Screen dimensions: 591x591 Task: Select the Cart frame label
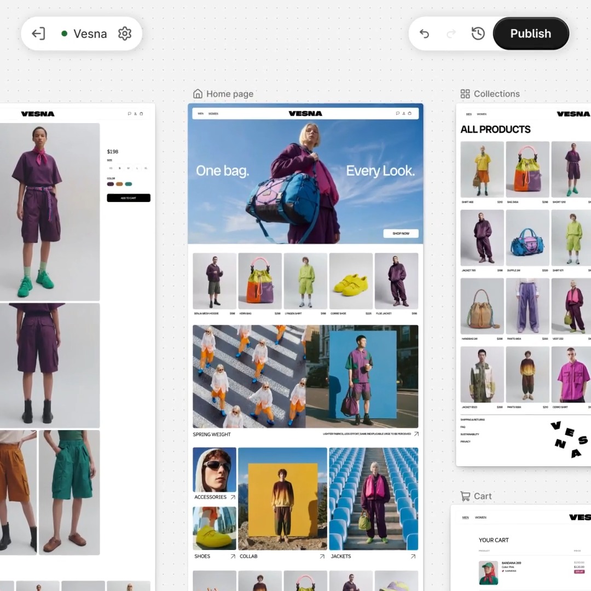pos(483,496)
